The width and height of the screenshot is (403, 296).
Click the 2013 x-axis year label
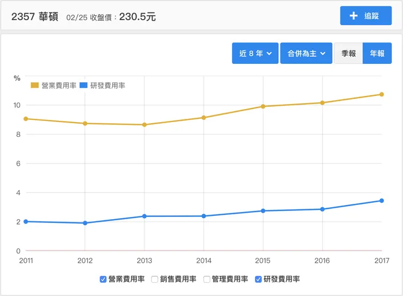click(144, 261)
